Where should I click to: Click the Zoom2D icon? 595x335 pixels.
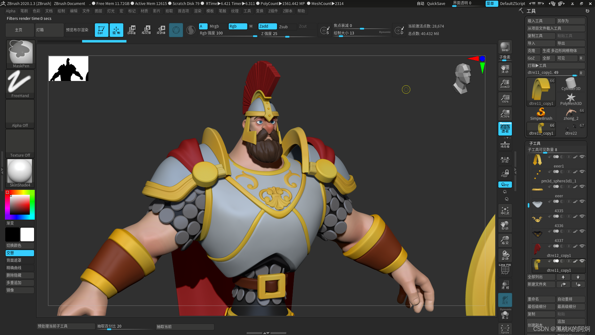click(x=505, y=84)
